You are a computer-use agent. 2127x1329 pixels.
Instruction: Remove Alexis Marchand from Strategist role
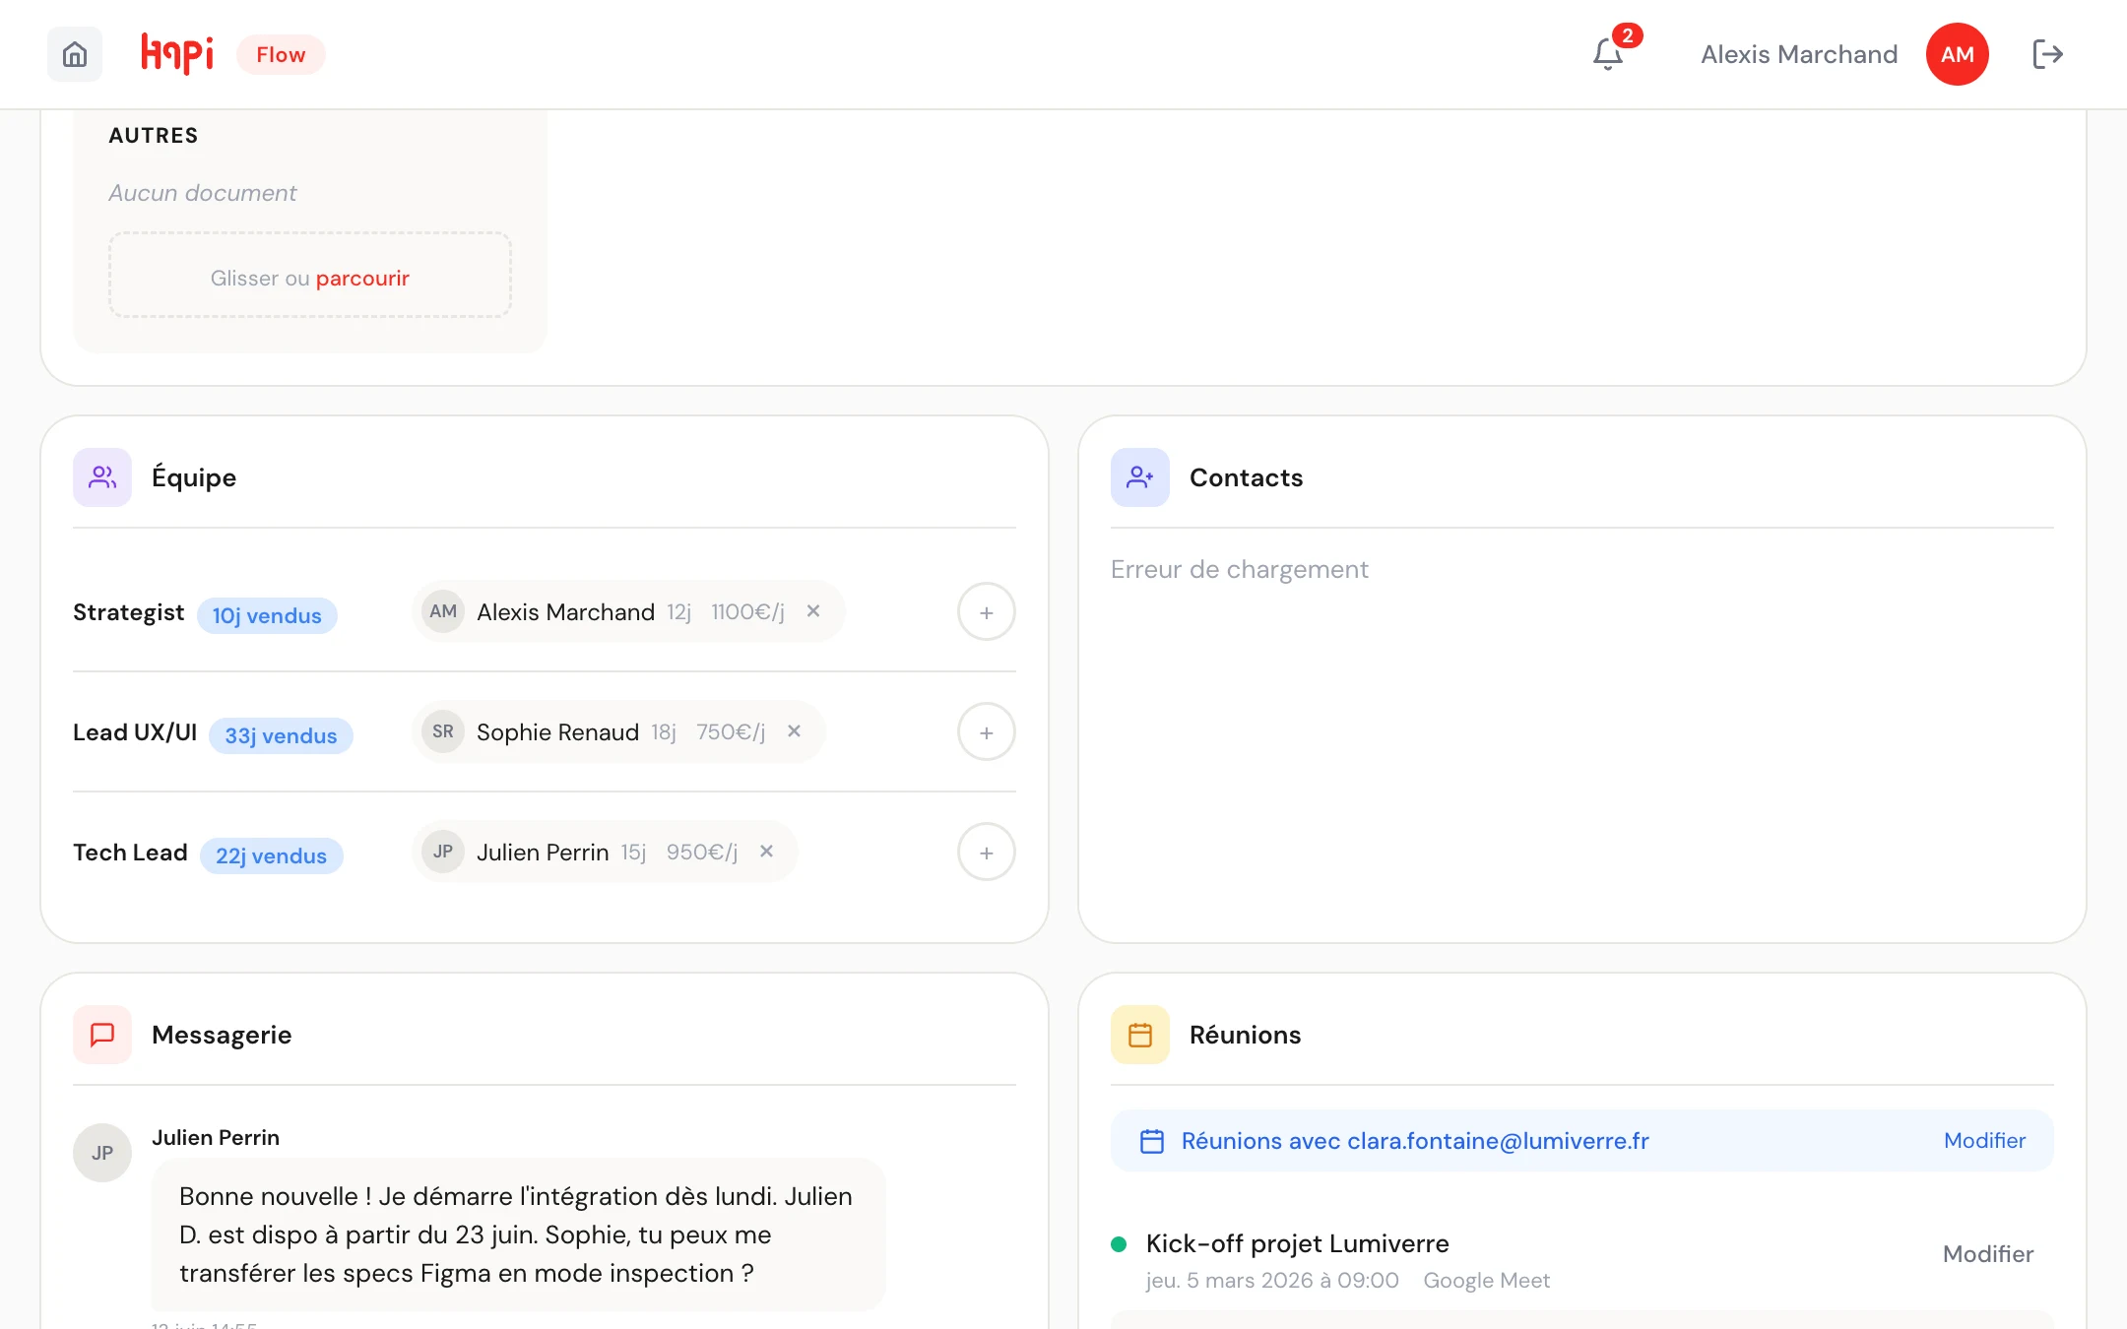click(813, 611)
